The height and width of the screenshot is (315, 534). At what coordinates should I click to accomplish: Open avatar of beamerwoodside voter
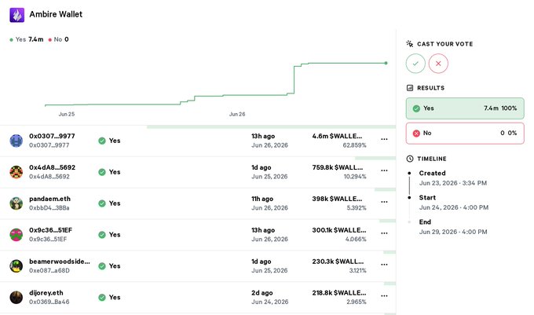coord(16,266)
